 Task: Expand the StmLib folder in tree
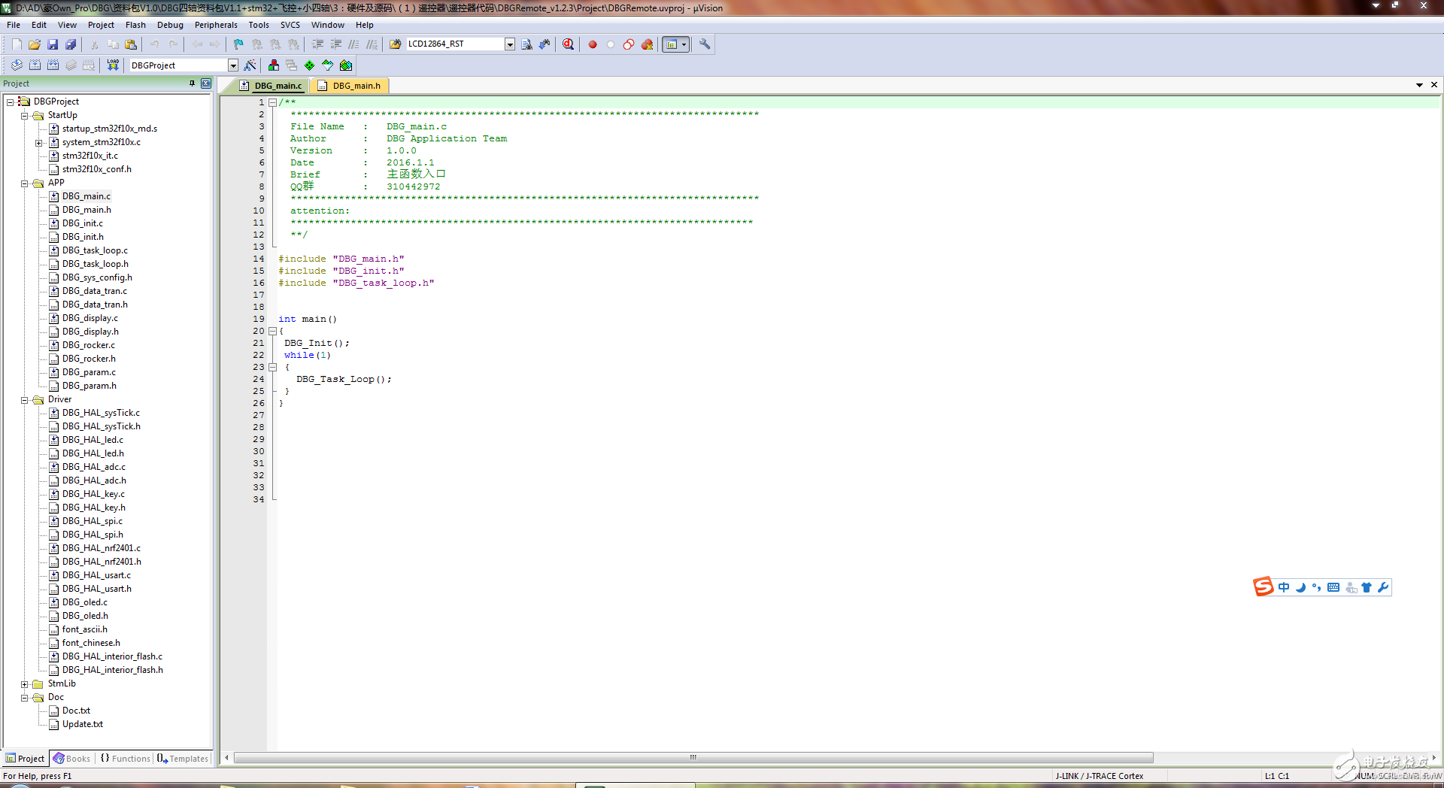pos(25,684)
